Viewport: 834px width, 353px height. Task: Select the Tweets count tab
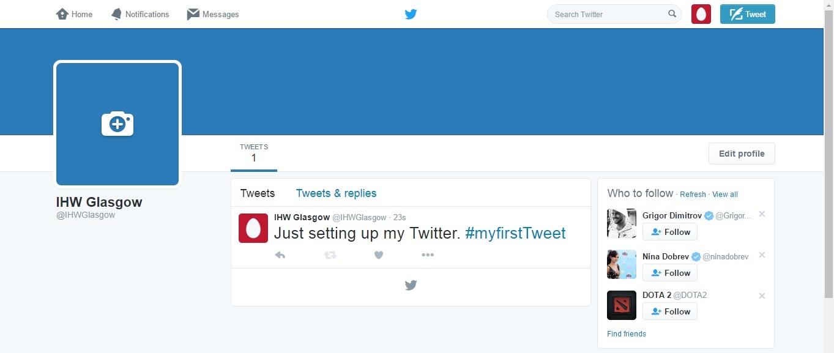pos(254,154)
